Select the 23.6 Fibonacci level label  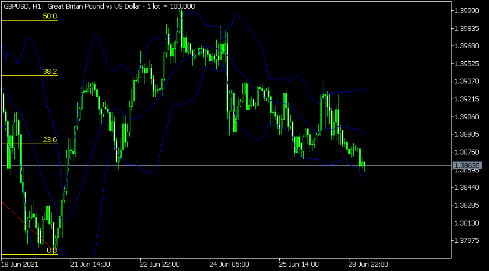pyautogui.click(x=50, y=140)
